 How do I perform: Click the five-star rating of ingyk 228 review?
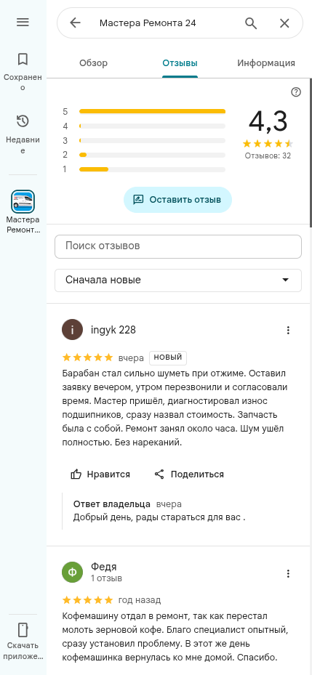coord(88,357)
